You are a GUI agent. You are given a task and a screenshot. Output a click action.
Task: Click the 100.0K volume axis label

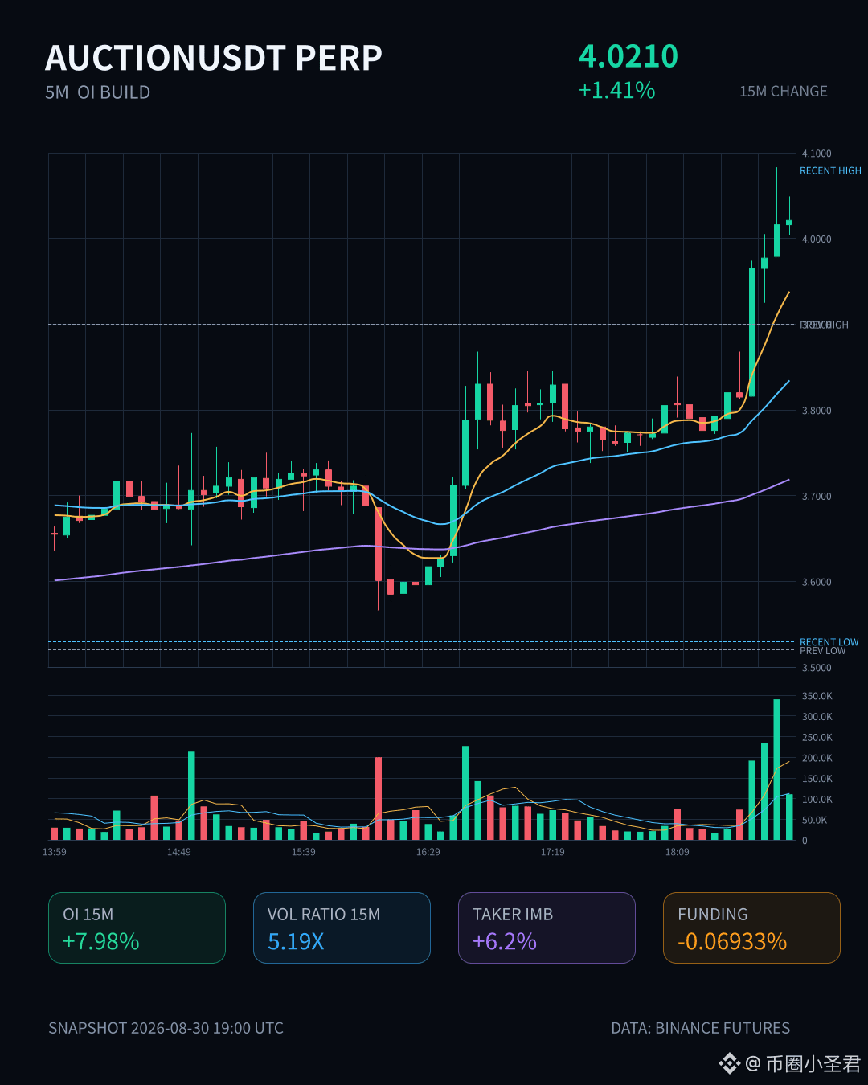pos(817,800)
